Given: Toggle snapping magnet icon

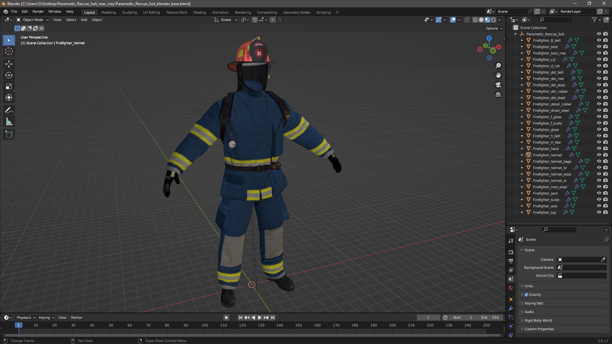Looking at the screenshot, I should (254, 20).
